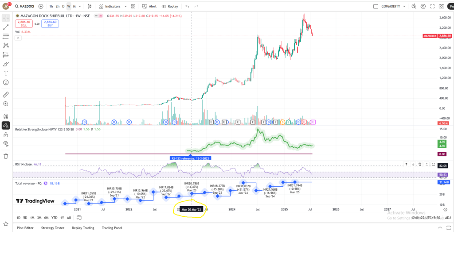The width and height of the screenshot is (454, 269).
Task: Open the candlestick chart style selector
Action: tap(90, 6)
